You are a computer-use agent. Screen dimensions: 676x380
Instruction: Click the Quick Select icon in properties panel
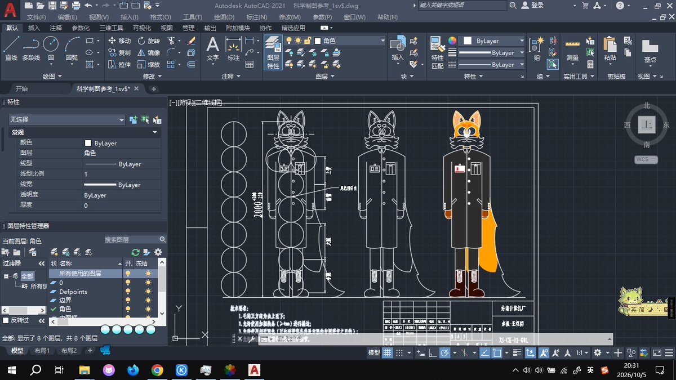coord(157,120)
